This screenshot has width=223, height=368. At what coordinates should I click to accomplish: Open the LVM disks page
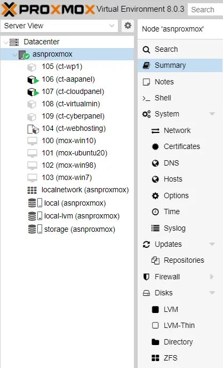tap(180, 310)
